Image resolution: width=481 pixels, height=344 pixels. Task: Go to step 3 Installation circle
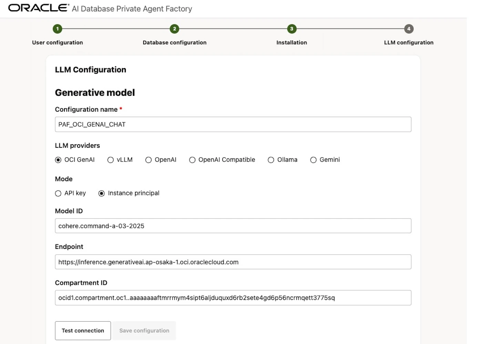point(292,29)
